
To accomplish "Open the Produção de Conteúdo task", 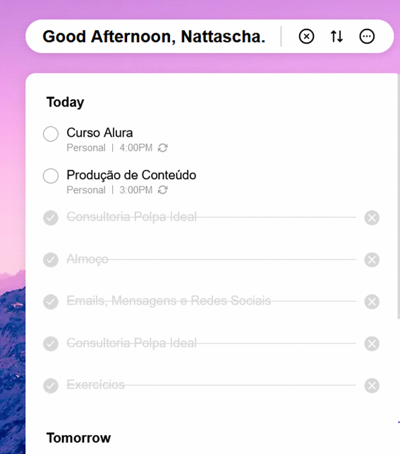I will (131, 175).
